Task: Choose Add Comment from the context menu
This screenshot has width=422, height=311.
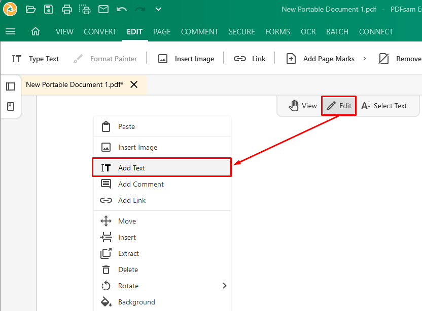Action: pos(162,184)
